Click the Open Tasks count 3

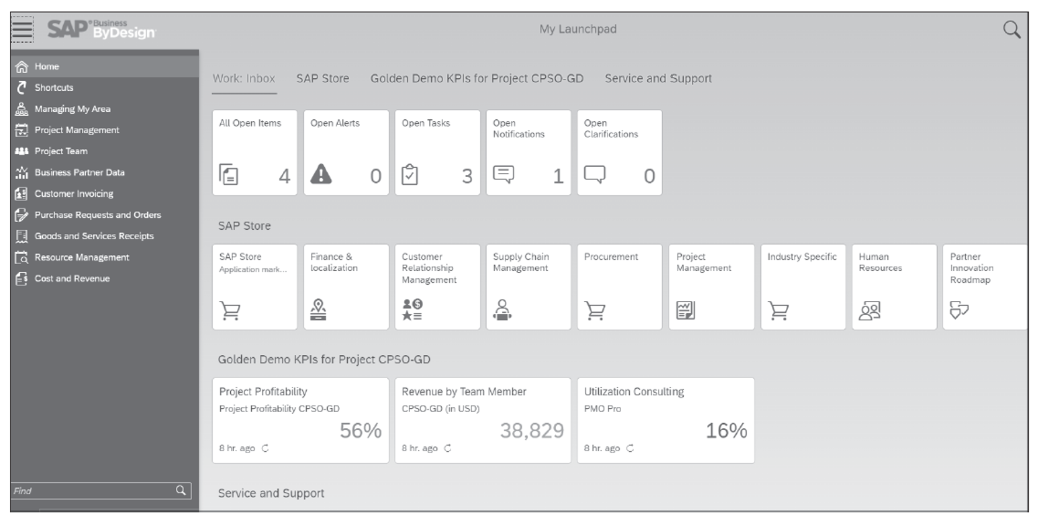[x=467, y=176]
